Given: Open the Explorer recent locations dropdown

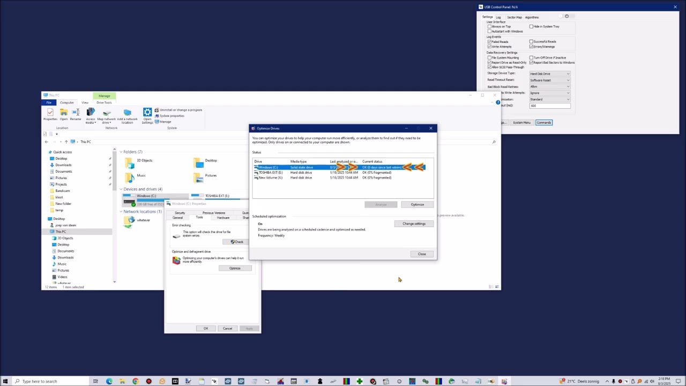Looking at the screenshot, I should 59,142.
